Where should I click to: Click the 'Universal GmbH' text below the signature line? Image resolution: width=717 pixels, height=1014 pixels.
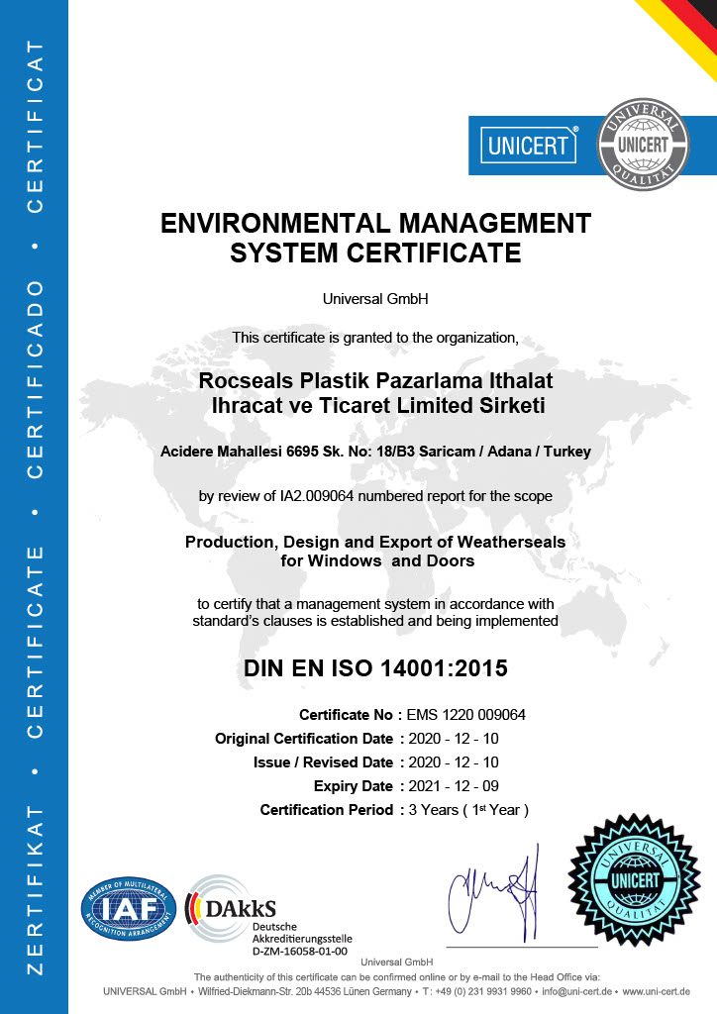tap(397, 963)
